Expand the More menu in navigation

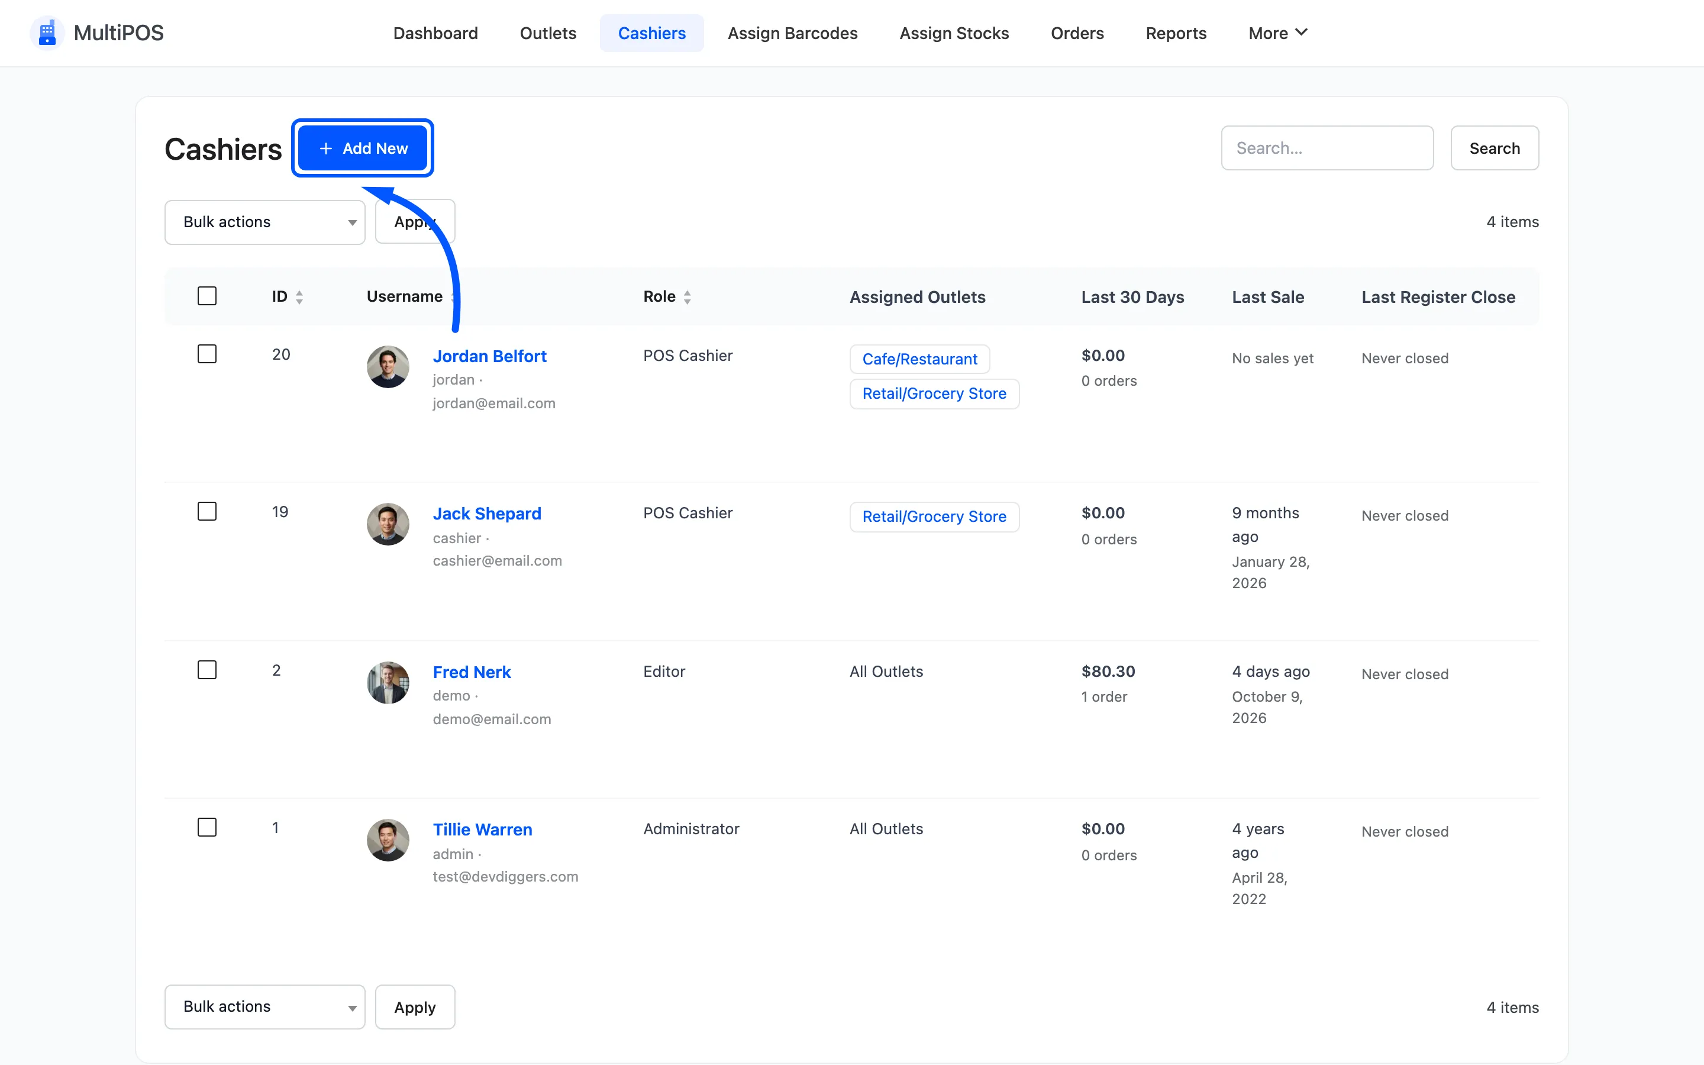pos(1277,33)
